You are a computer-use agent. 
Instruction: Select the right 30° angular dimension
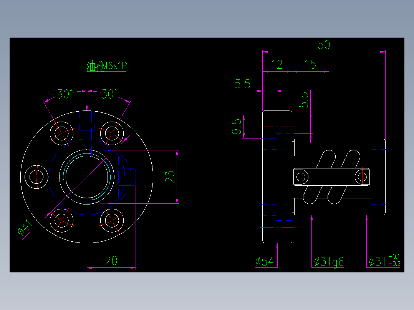tap(109, 93)
